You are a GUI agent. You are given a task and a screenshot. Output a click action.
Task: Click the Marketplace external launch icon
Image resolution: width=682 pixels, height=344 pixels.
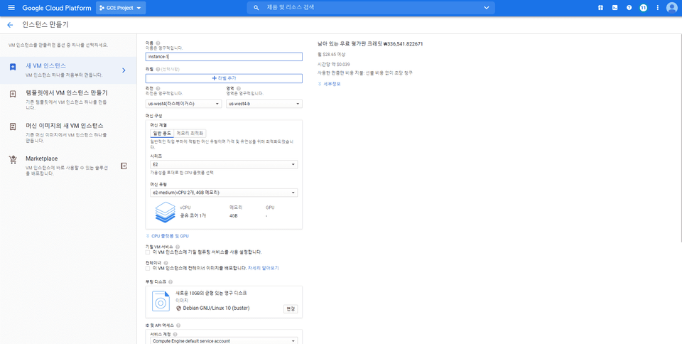[x=124, y=166]
